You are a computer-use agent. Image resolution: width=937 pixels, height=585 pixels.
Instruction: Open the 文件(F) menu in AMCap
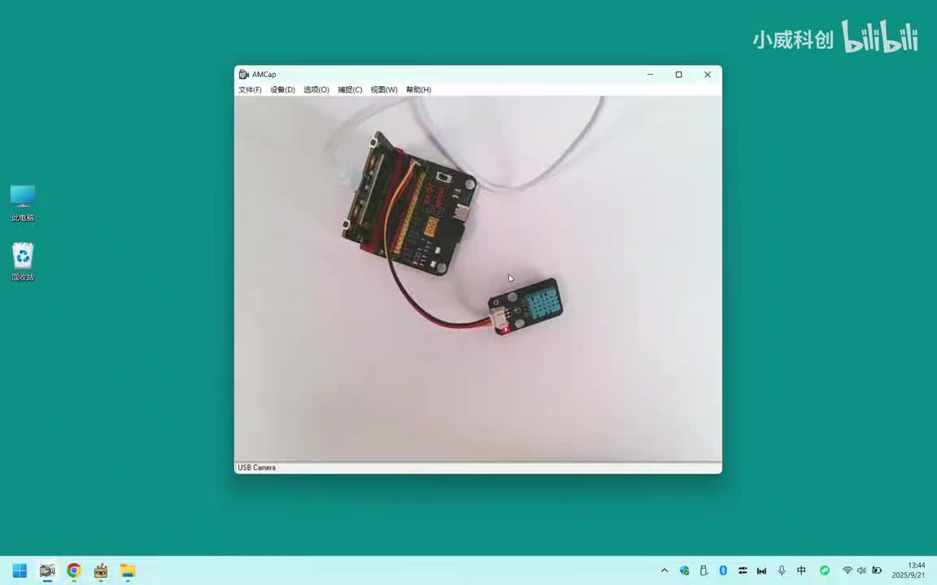point(250,89)
